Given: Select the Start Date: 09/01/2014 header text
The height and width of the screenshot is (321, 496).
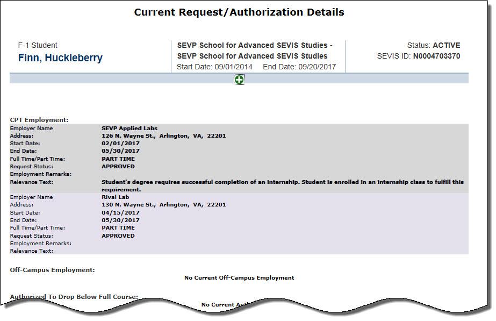Looking at the screenshot, I should [214, 67].
